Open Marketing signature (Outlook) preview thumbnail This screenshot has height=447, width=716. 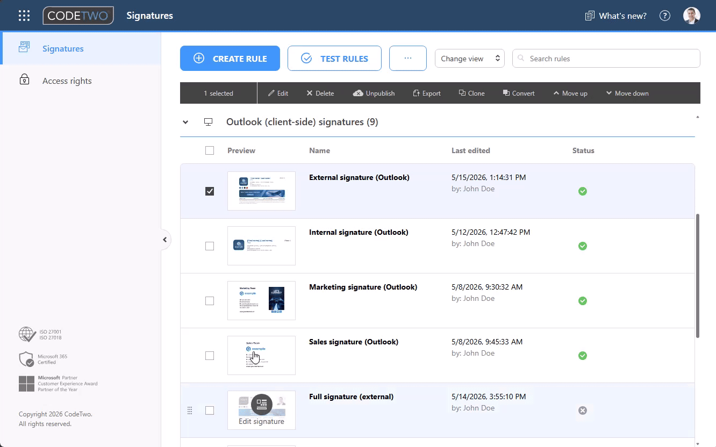(x=261, y=300)
